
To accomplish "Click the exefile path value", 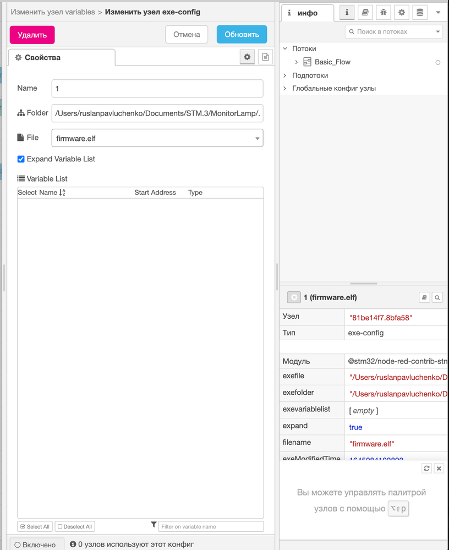I will coord(398,377).
